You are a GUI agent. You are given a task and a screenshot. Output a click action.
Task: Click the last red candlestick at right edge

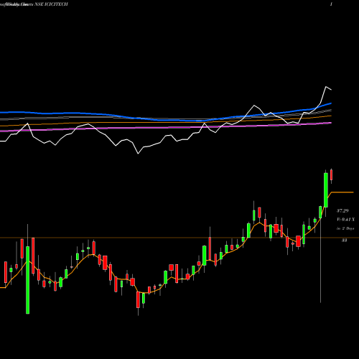tap(332, 174)
